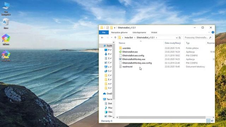Select the userdata folder
226x127 pixels.
point(126,48)
